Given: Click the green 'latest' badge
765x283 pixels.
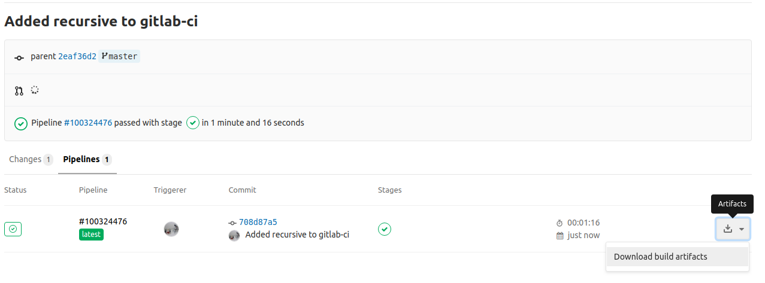Looking at the screenshot, I should point(91,235).
